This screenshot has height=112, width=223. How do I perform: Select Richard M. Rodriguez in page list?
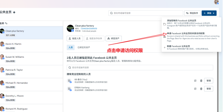pyautogui.click(x=31, y=108)
